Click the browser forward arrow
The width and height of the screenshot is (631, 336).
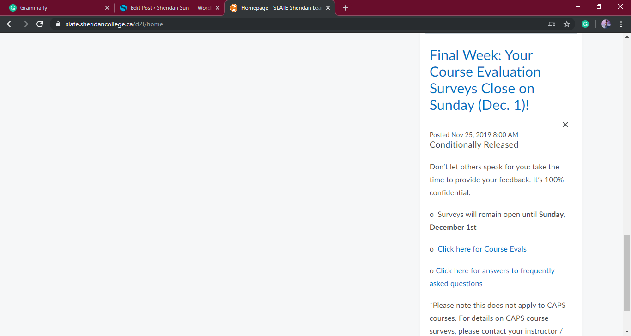coord(25,24)
